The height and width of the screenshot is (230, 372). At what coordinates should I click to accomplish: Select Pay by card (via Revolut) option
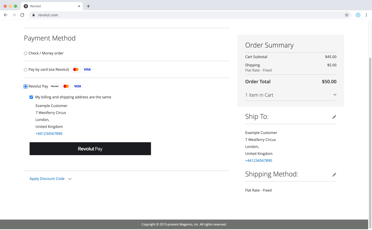[26, 70]
